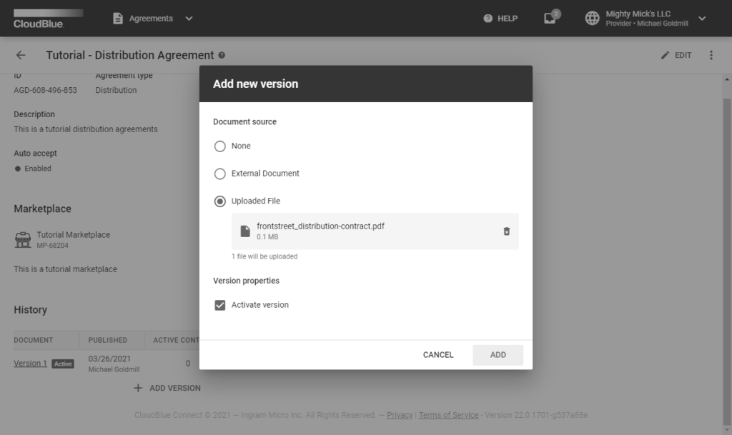The image size is (732, 435).
Task: Click the right-side page scrollbar
Action: tap(728, 214)
